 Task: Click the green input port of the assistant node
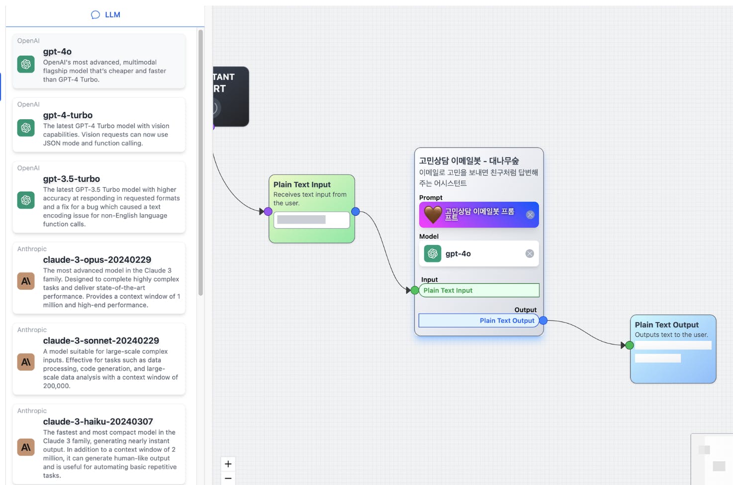[415, 290]
